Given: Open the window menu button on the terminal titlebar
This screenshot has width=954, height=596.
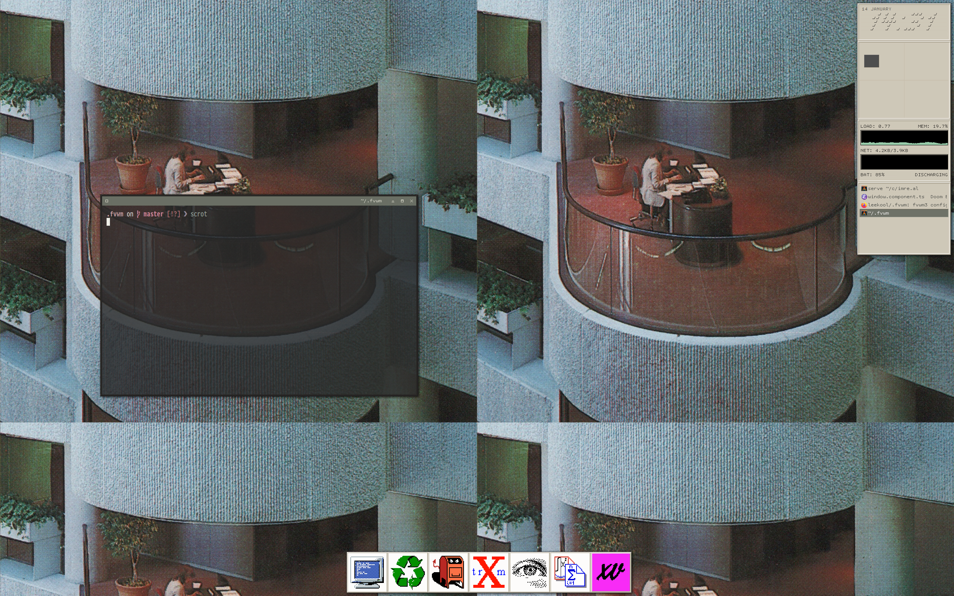Looking at the screenshot, I should [107, 201].
